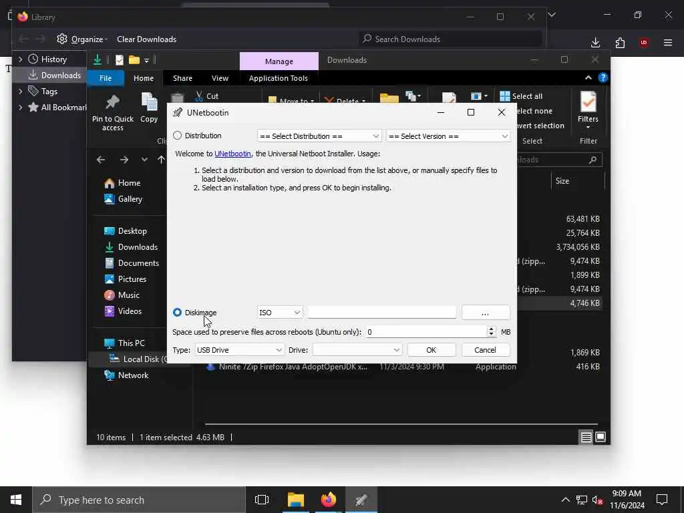This screenshot has width=684, height=513.
Task: Click Clear Downloads in Library window
Action: 146,39
